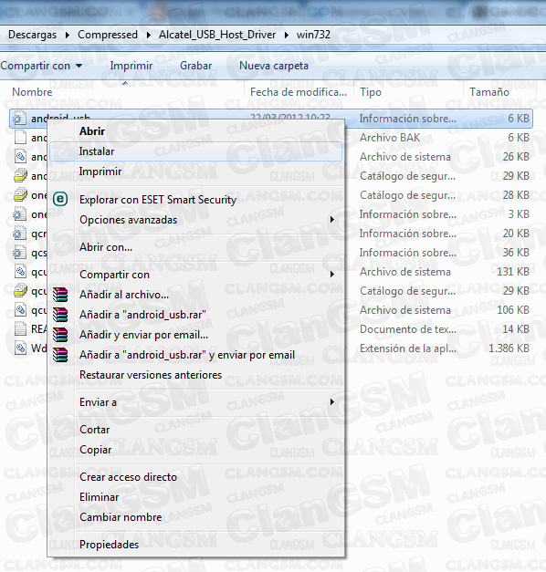Click the '131 KB' size cell

(513, 272)
